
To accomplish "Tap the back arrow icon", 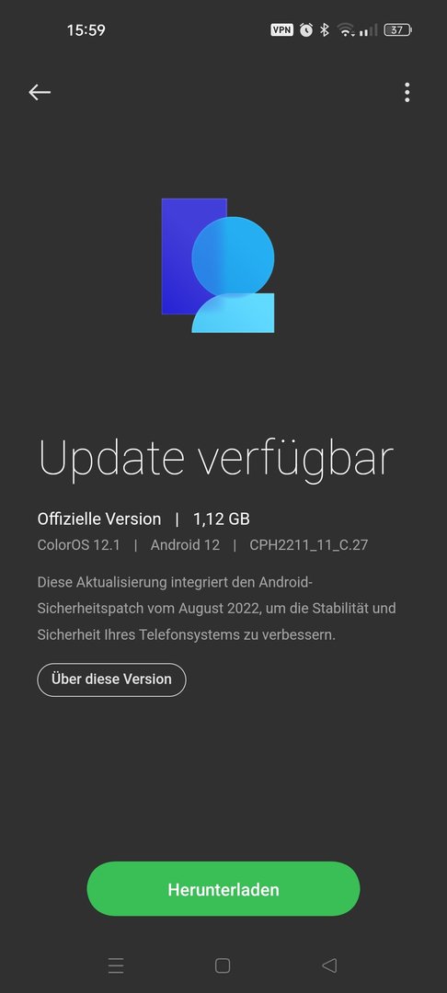I will click(40, 93).
